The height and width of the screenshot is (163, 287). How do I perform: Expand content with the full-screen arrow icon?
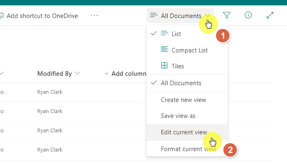pyautogui.click(x=270, y=15)
